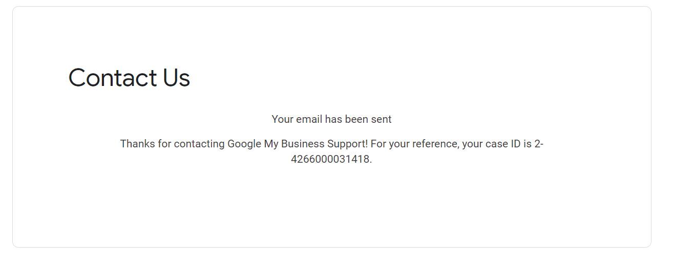
Task: Click the Contact Us heading
Action: (129, 78)
